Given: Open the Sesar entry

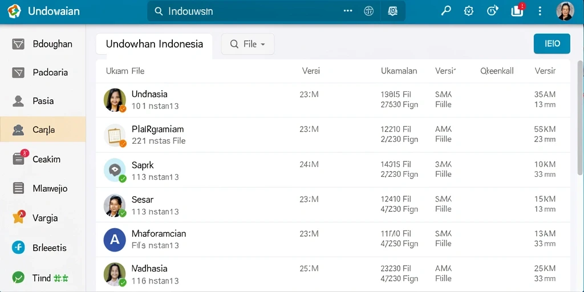Looking at the screenshot, I should (333, 205).
